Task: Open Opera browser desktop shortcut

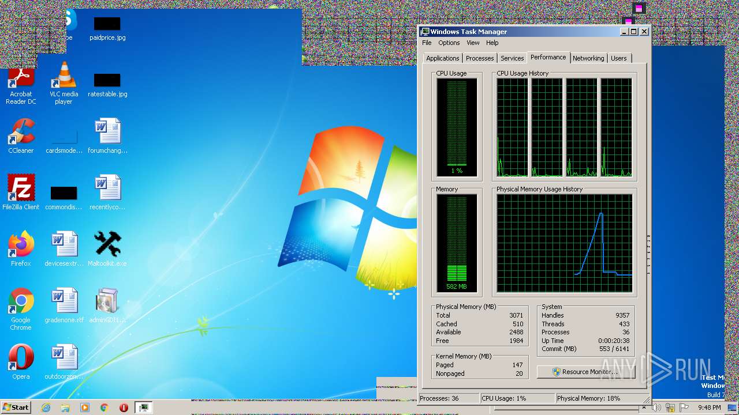Action: click(x=21, y=363)
